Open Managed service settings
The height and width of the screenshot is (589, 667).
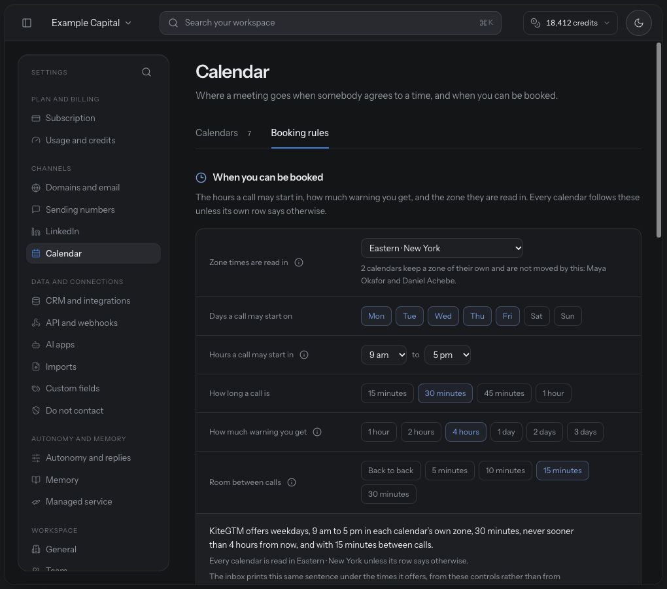click(93, 501)
